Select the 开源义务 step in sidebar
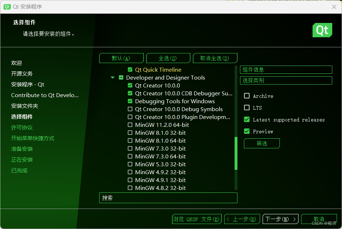Image resolution: width=342 pixels, height=229 pixels. point(22,73)
